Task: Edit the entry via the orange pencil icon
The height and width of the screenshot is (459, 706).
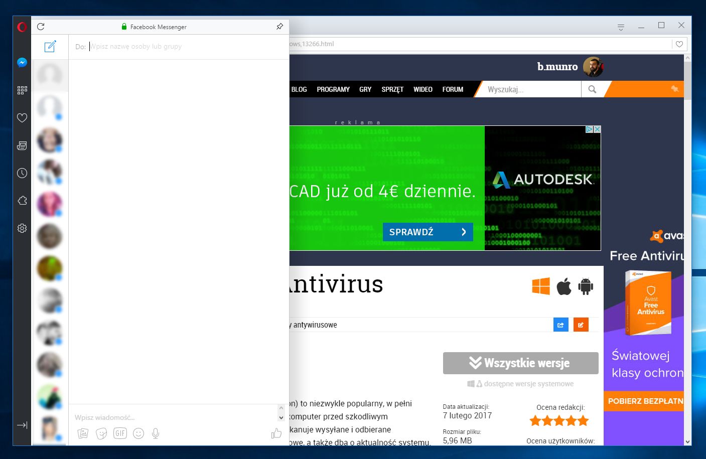Action: pyautogui.click(x=581, y=325)
